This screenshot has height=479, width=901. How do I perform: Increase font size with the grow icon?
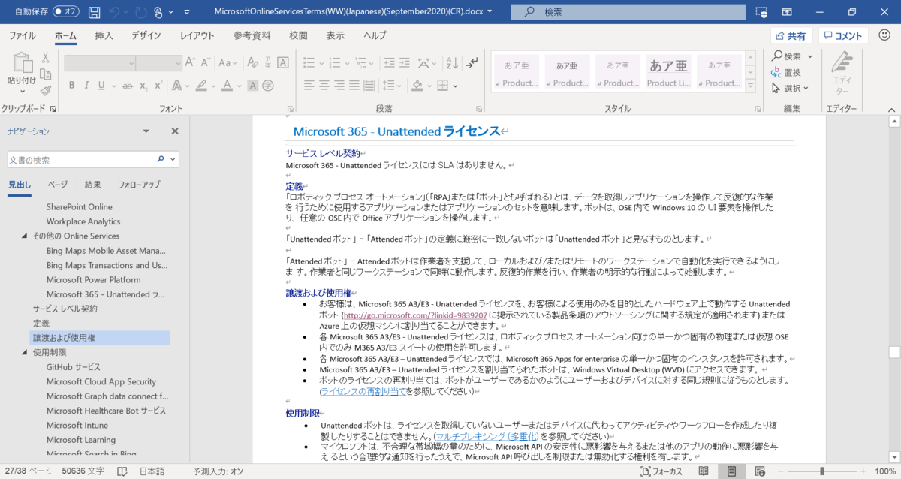click(x=191, y=64)
